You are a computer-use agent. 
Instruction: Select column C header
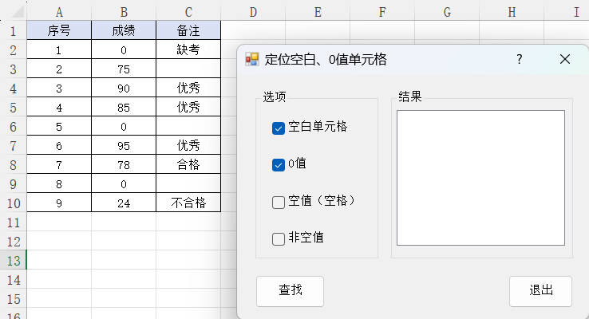click(x=188, y=12)
